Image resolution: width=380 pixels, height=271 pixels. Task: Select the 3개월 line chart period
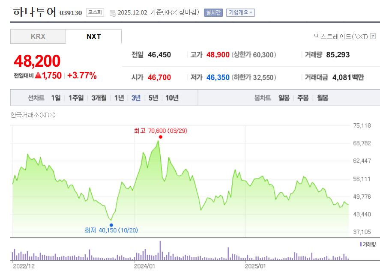tap(99, 98)
